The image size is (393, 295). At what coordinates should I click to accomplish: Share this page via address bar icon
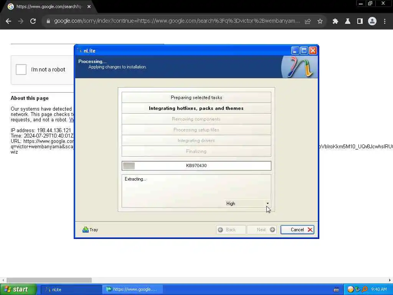(x=308, y=22)
